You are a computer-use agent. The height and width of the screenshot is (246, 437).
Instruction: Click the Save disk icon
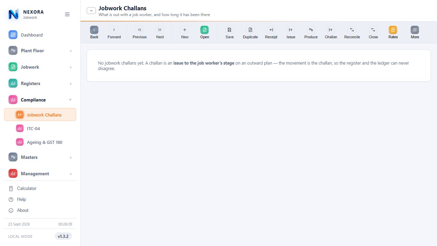click(229, 30)
